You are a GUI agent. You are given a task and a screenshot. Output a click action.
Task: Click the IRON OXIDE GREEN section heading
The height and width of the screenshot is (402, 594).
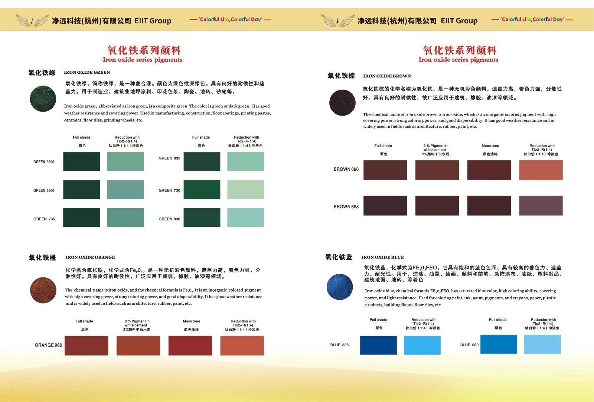pos(87,72)
